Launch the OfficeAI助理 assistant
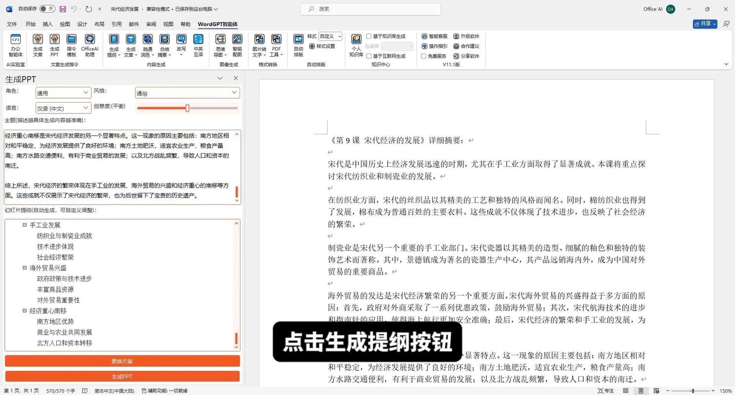Viewport: 735px width, 395px height. 90,45
